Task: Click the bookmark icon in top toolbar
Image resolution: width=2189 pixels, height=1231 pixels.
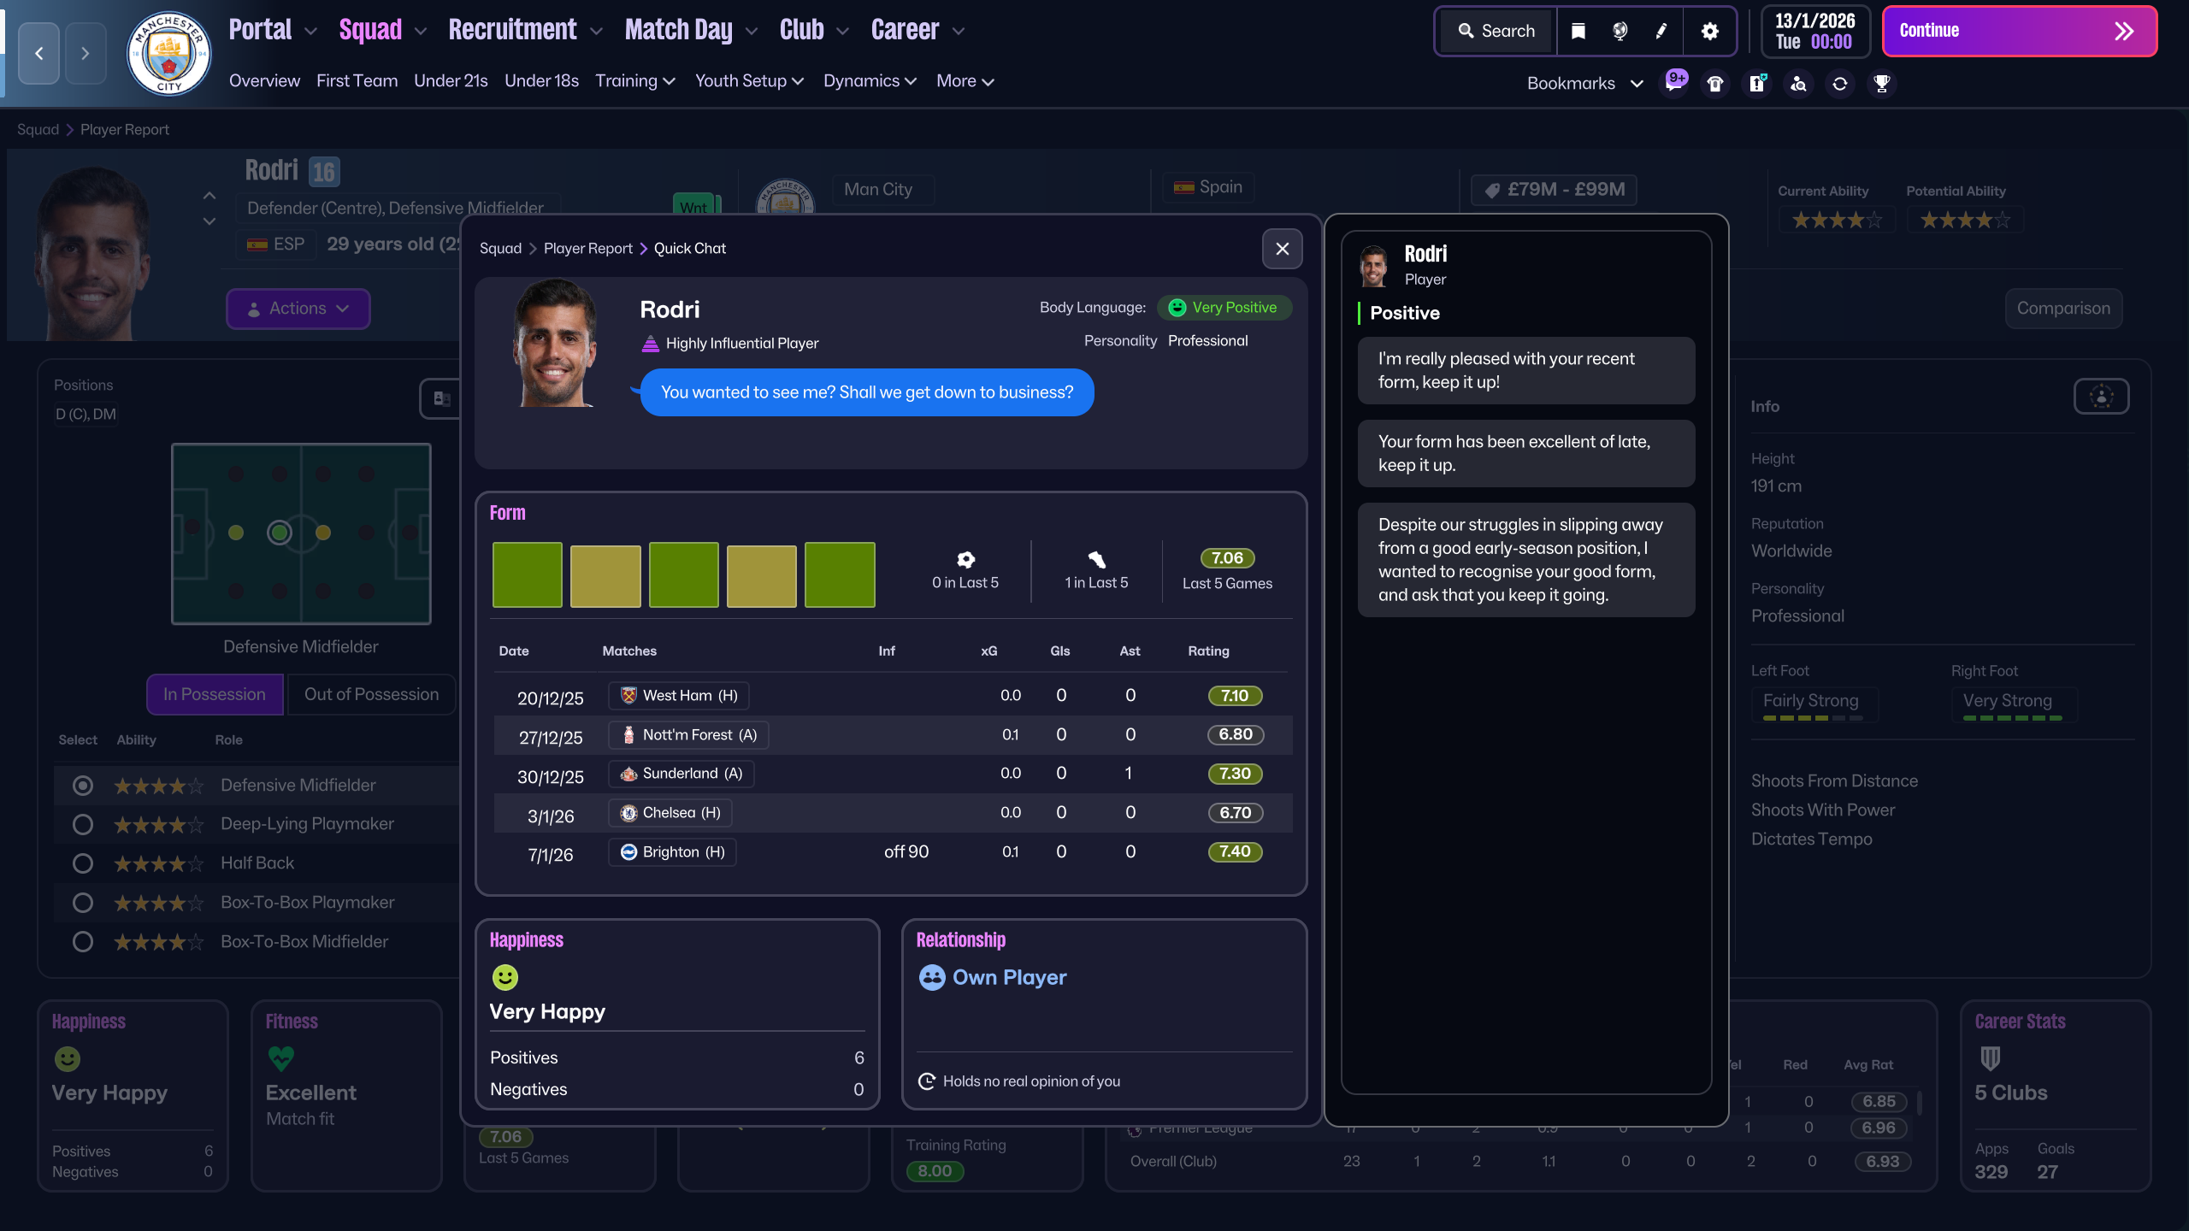Action: tap(1578, 32)
